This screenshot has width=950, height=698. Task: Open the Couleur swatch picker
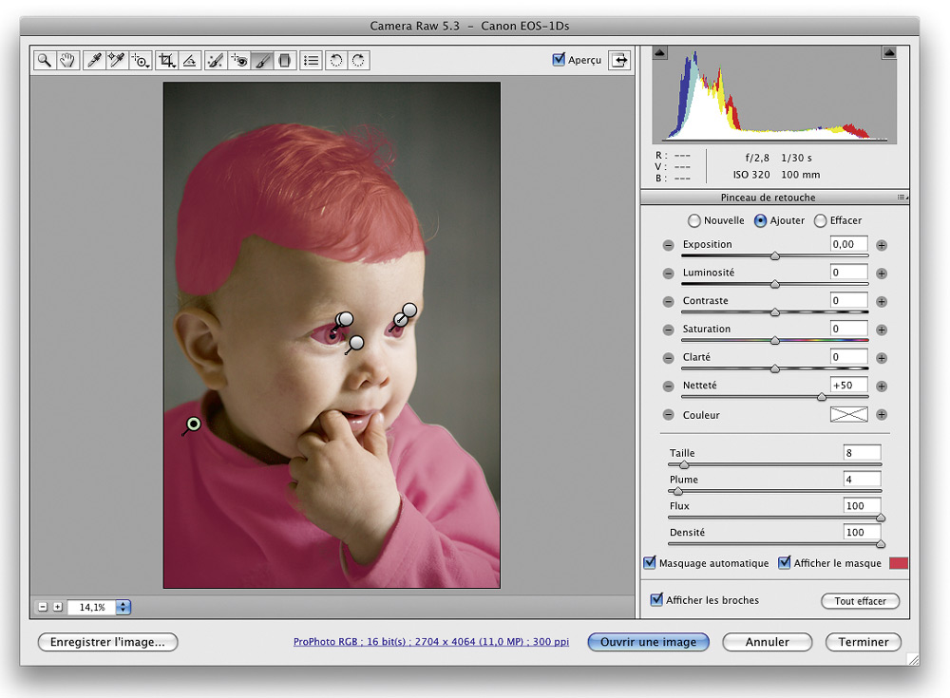click(x=848, y=414)
